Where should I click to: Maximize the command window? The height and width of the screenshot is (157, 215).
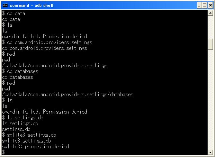click(x=204, y=5)
